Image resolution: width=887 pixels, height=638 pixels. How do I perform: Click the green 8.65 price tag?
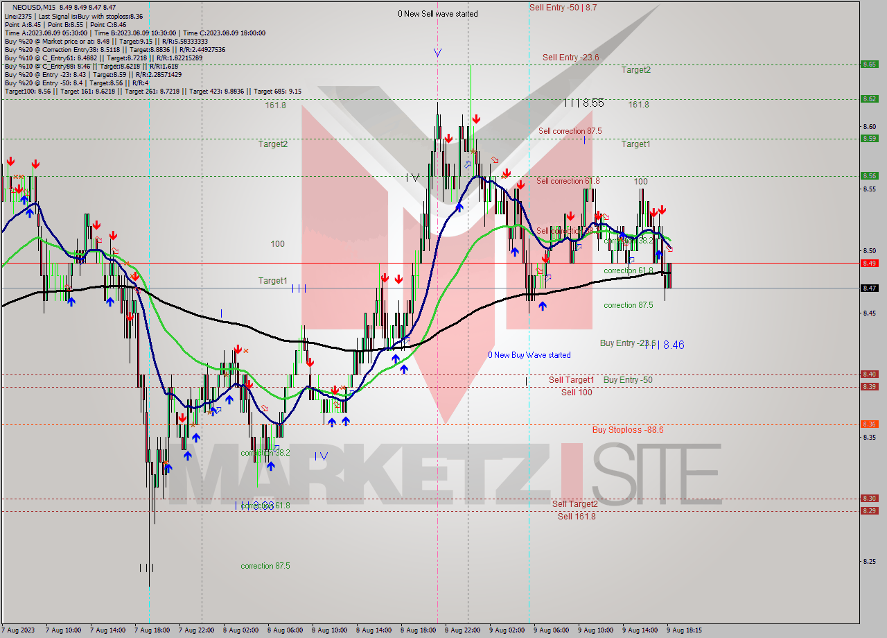tap(869, 64)
